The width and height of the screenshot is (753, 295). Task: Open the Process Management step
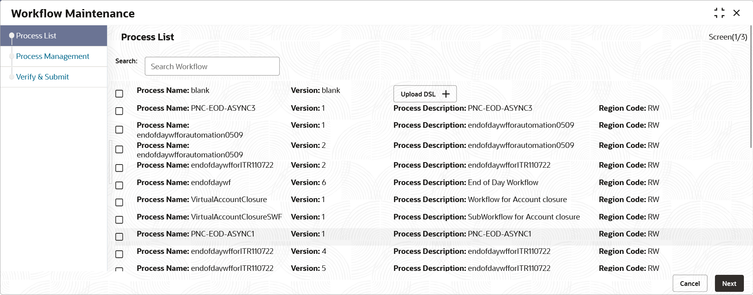coord(53,56)
